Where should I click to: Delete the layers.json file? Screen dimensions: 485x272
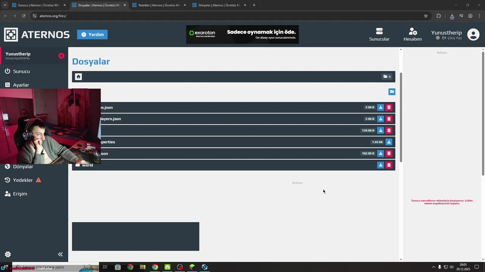389,119
